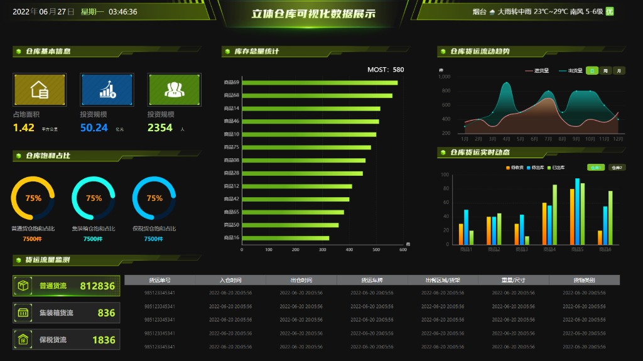Image resolution: width=643 pixels, height=361 pixels.
Task: Switch the trend chart to 月 view
Action: (x=619, y=71)
